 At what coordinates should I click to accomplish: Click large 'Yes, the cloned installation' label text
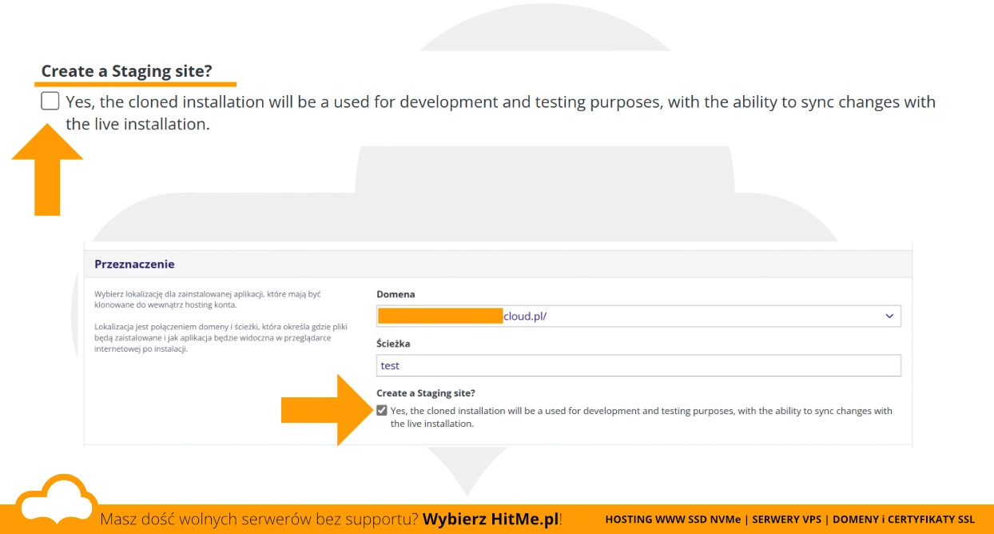[500, 113]
